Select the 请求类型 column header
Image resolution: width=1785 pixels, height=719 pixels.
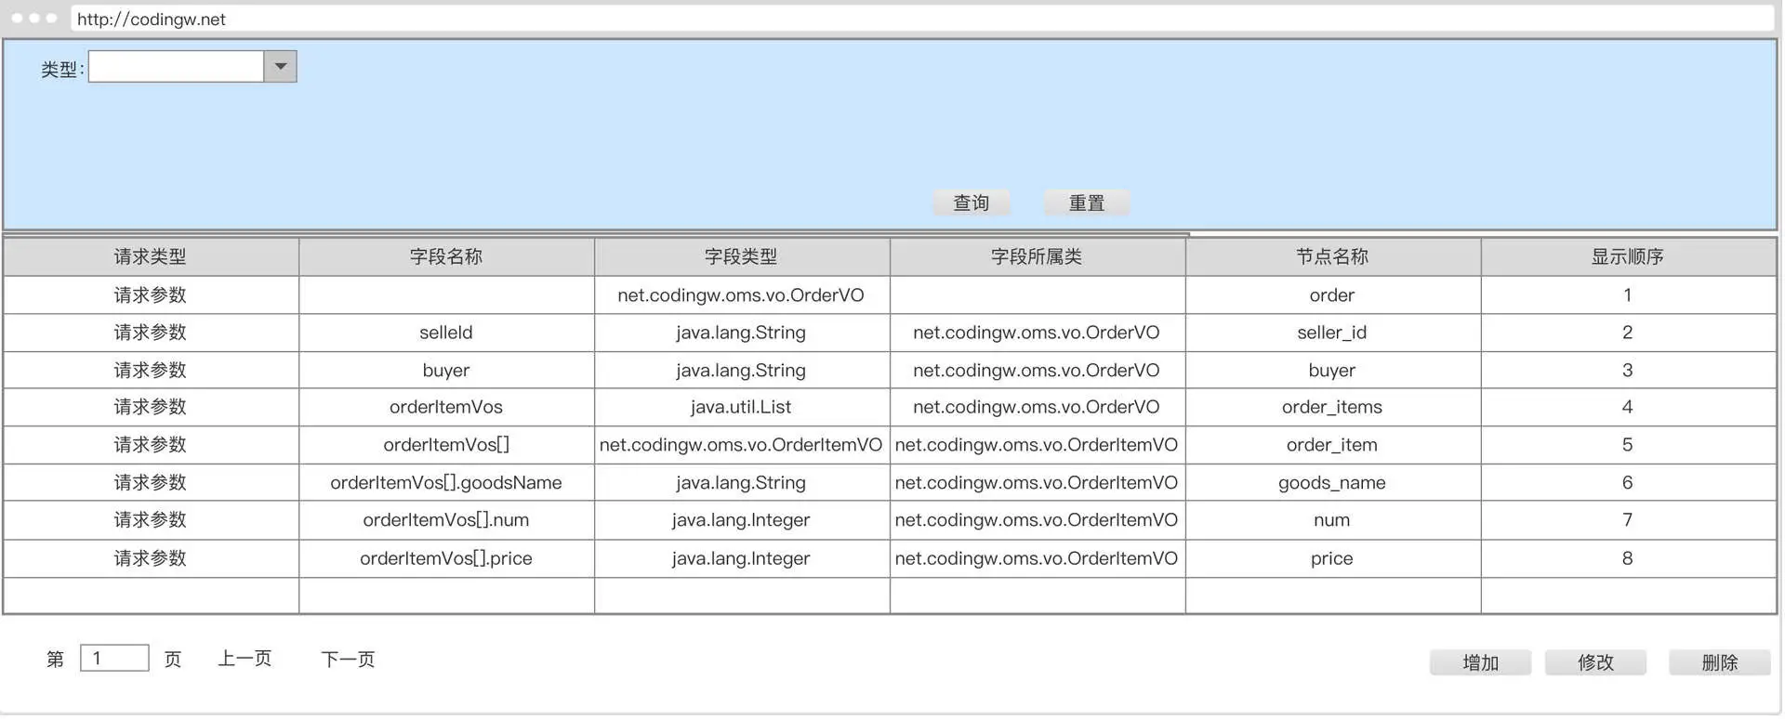coord(151,256)
